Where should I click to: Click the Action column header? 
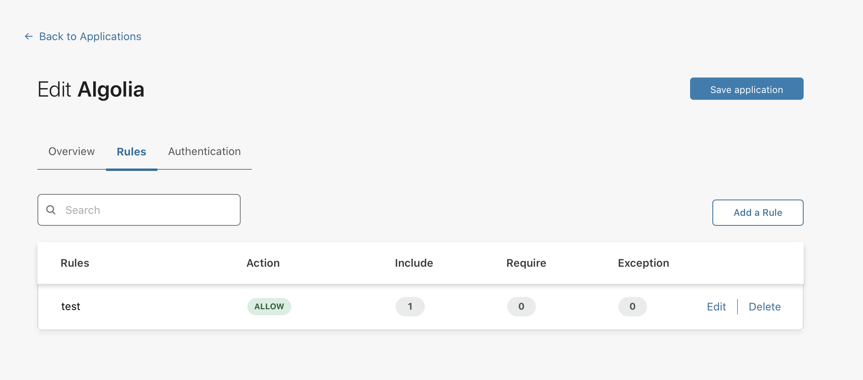tap(263, 263)
